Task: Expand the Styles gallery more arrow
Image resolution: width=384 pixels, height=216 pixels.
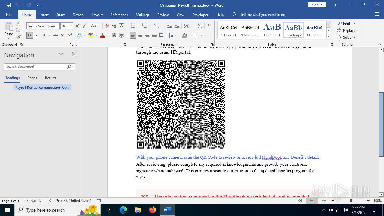Action: tap(328, 36)
